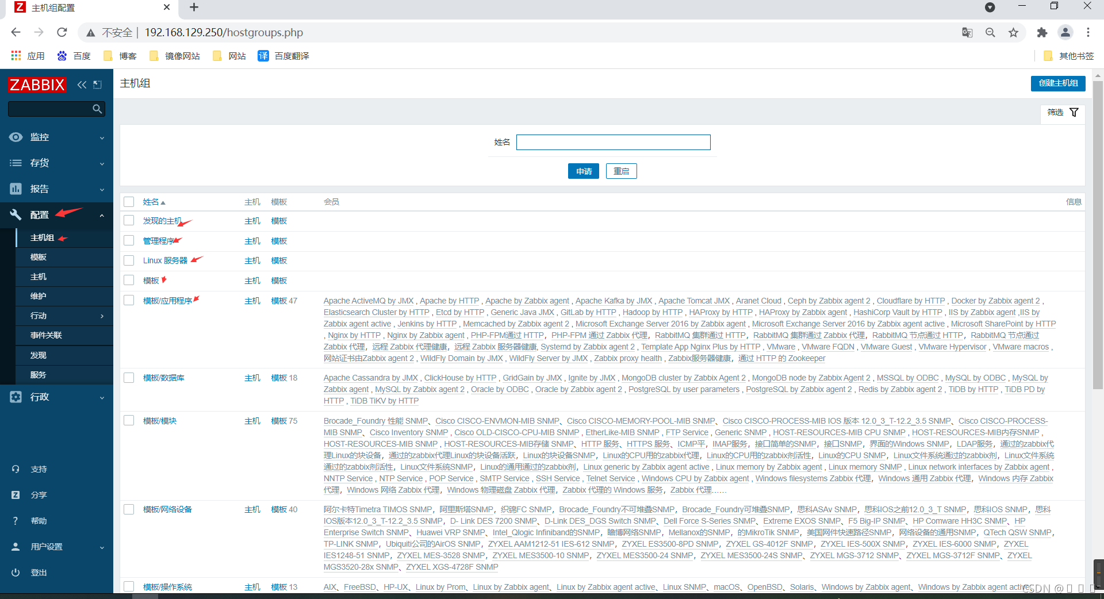The image size is (1104, 599).
Task: Reload the page with refresh icon
Action: pos(62,33)
